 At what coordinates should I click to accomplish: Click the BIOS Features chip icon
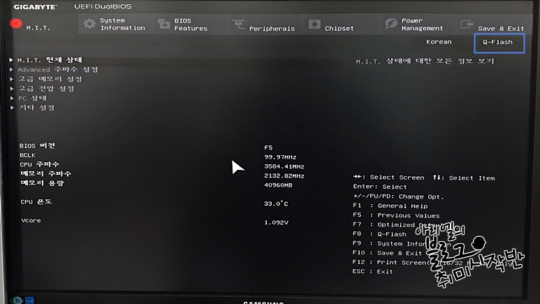point(163,24)
